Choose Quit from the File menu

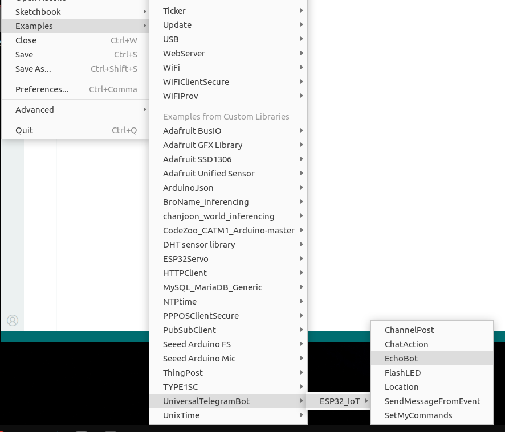75,130
